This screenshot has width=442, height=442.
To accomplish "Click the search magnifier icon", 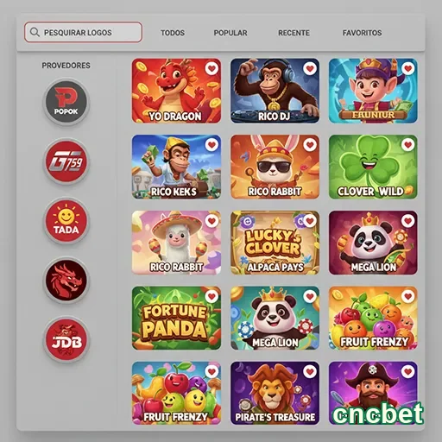I will click(35, 32).
